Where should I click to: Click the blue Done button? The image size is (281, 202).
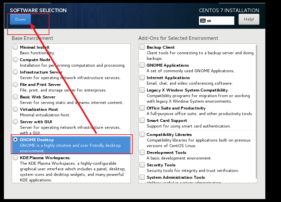pos(20,19)
